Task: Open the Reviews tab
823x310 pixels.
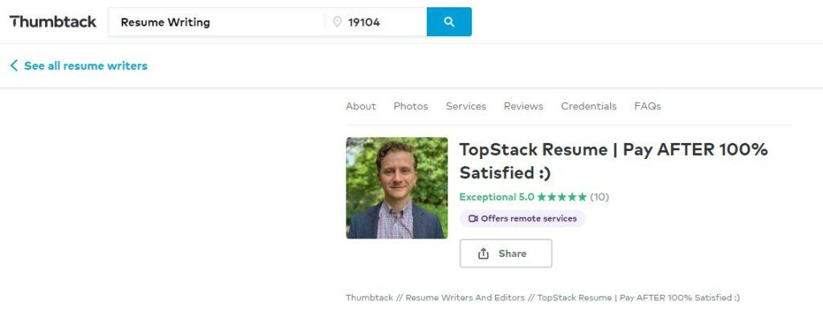Action: coord(523,106)
